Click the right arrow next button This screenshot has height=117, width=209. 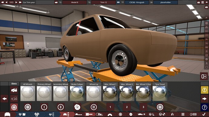pos(204,99)
